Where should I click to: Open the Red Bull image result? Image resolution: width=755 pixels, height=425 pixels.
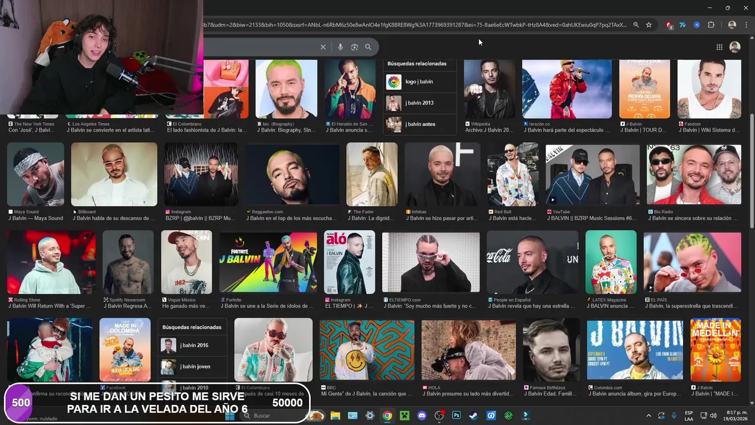point(513,174)
